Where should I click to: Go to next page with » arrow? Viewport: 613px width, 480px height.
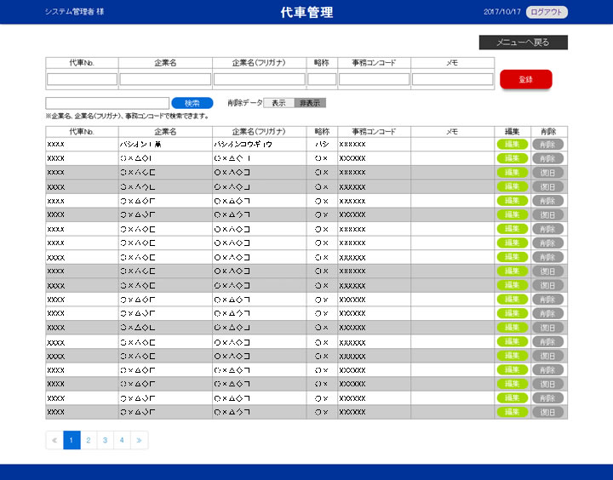[x=140, y=440]
